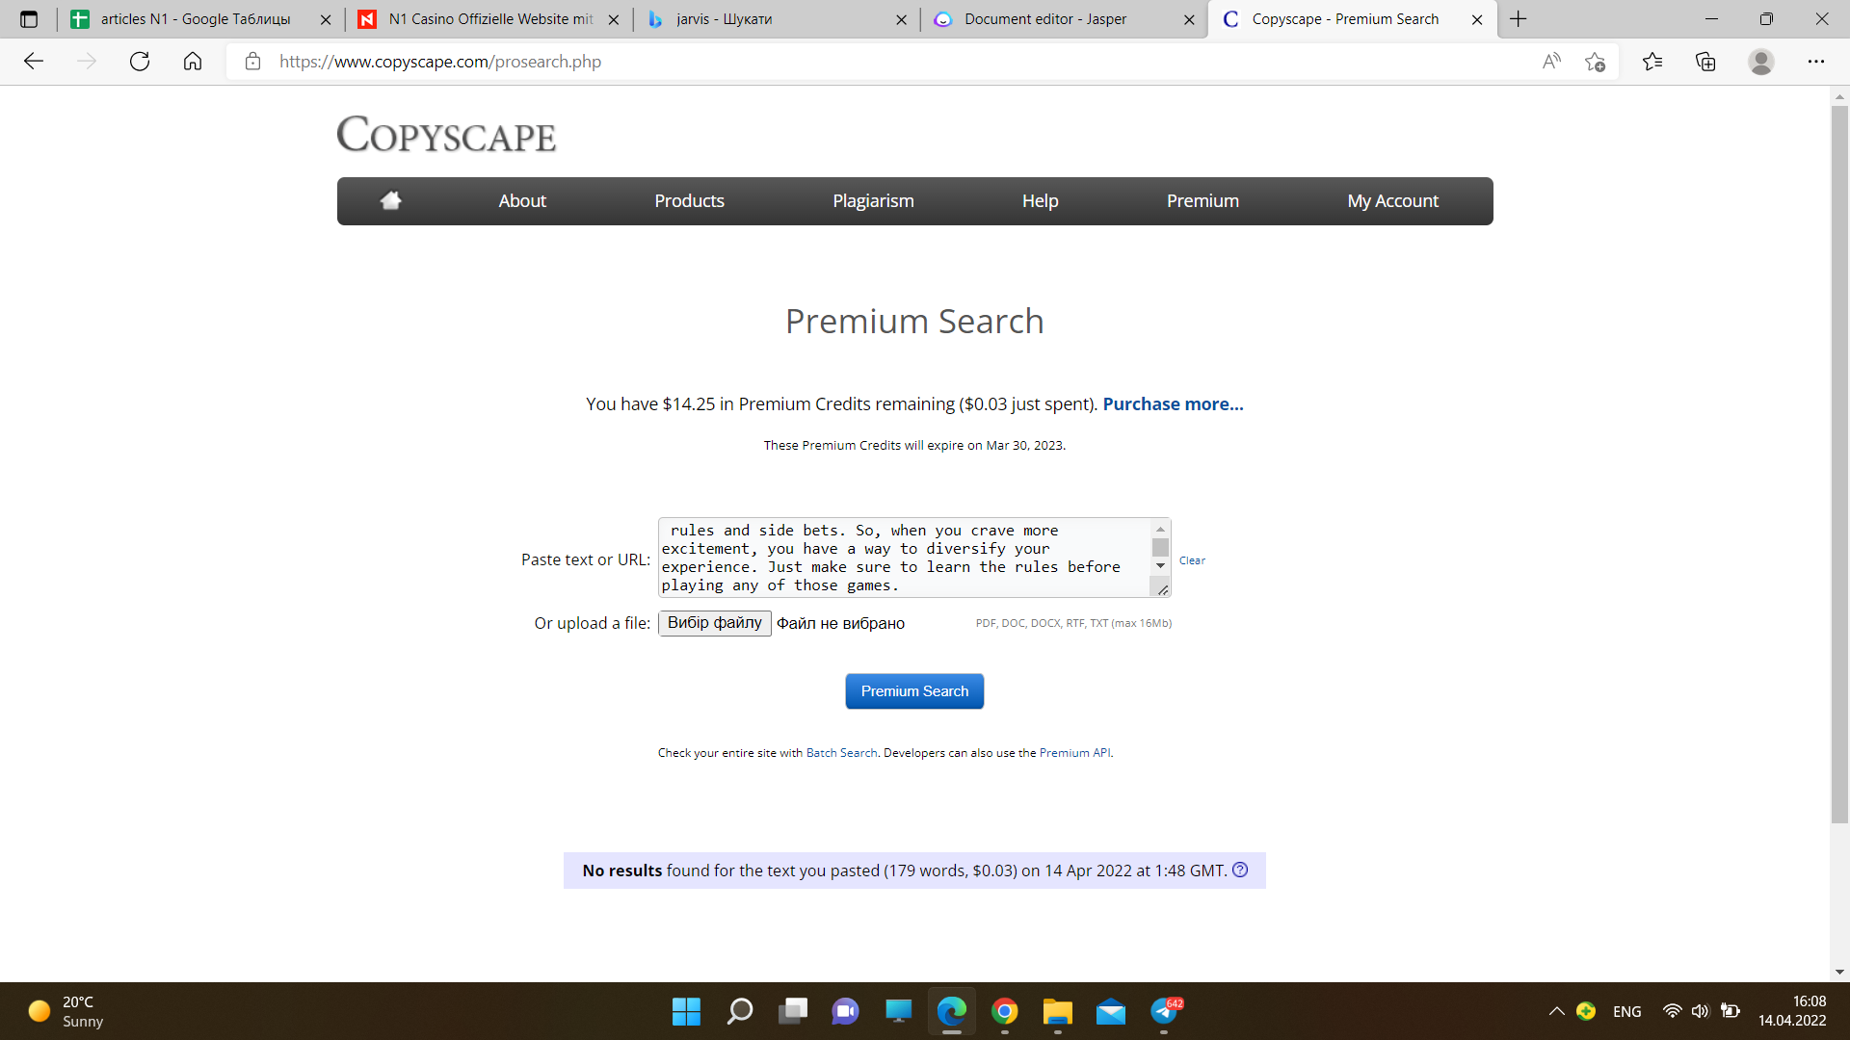Image resolution: width=1850 pixels, height=1040 pixels.
Task: Open the Windows Start menu
Action: (686, 1011)
